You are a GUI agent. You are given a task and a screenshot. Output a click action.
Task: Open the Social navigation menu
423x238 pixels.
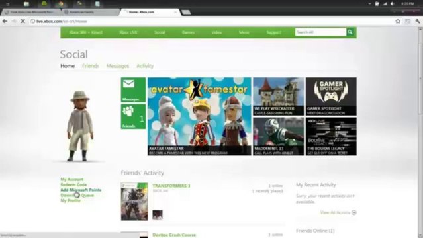(160, 32)
